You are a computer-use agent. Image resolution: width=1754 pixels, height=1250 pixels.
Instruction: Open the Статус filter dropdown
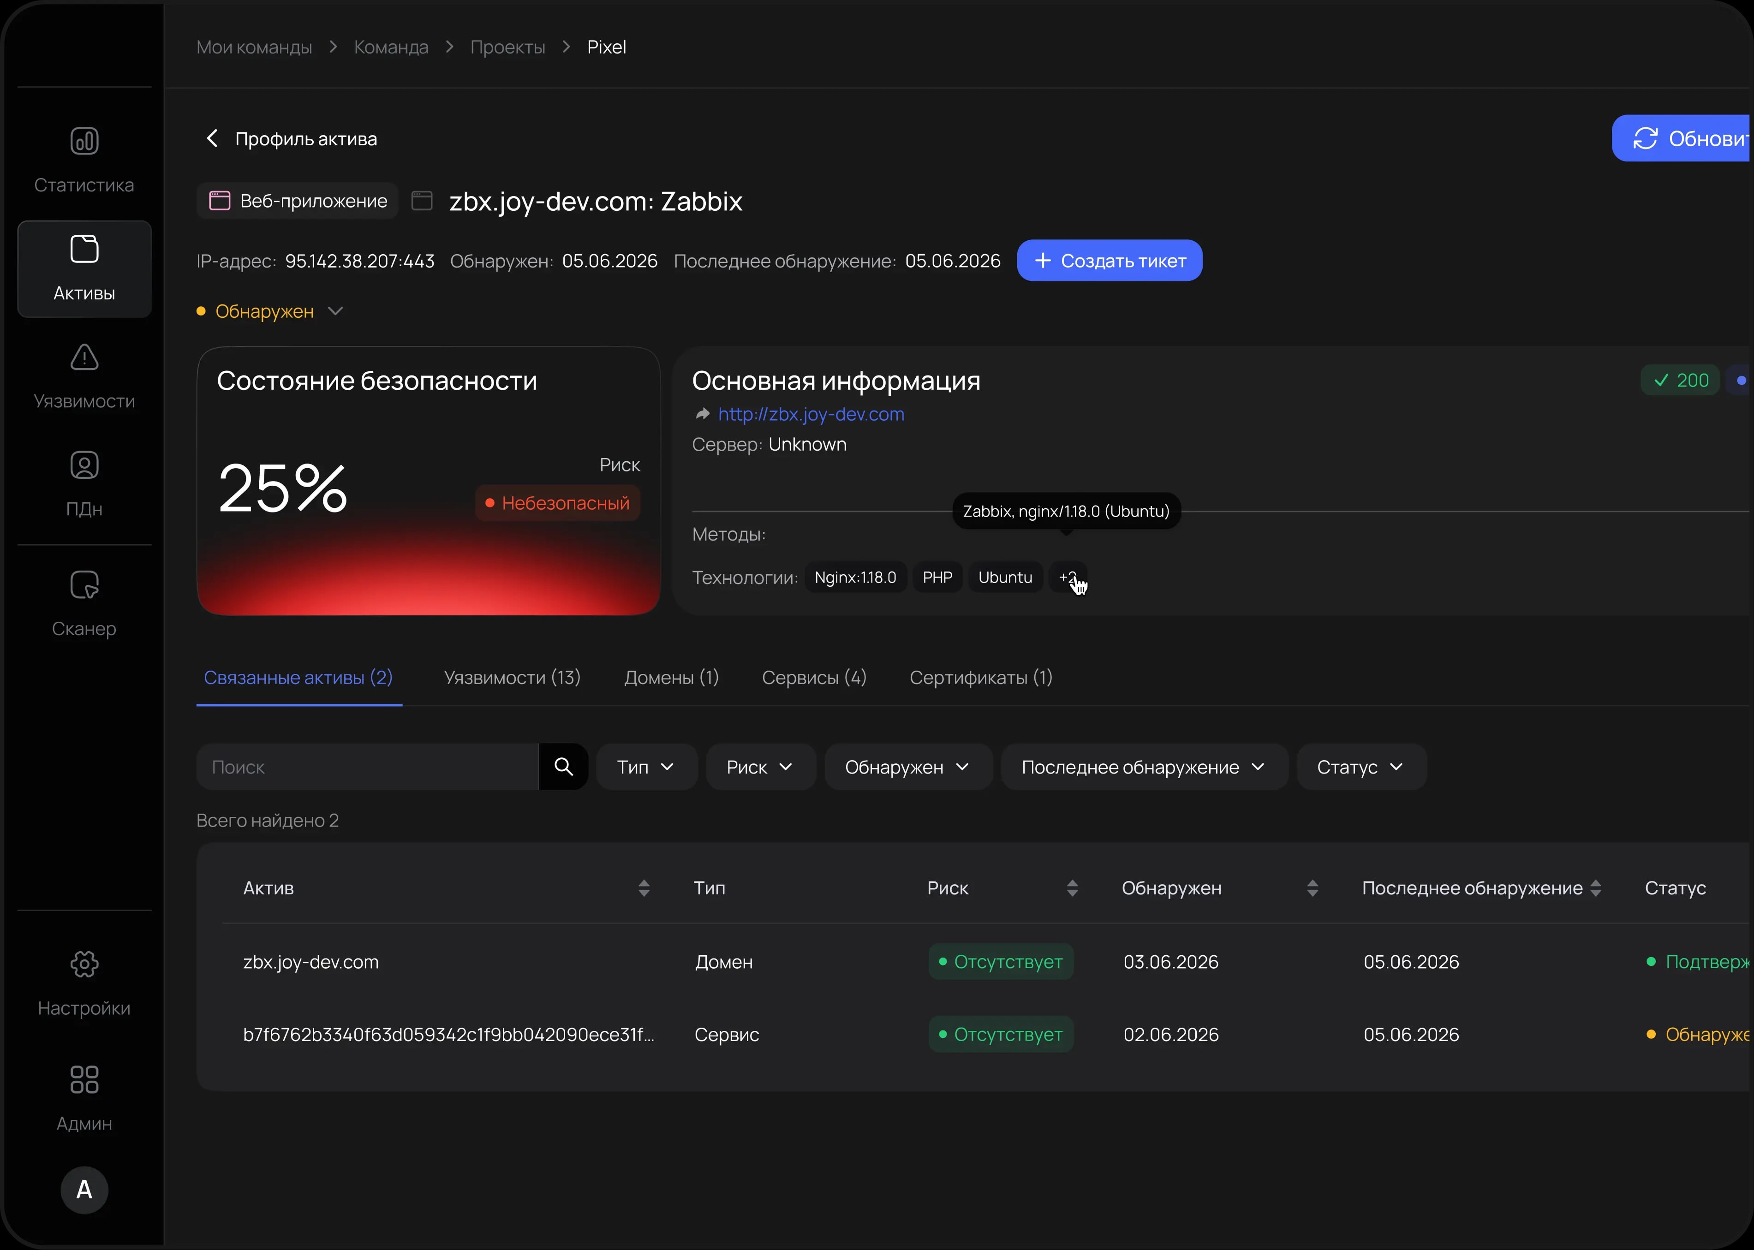tap(1361, 767)
